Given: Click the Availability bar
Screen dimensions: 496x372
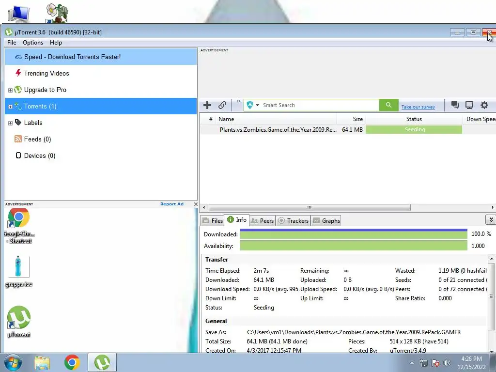Looking at the screenshot, I should coord(353,246).
